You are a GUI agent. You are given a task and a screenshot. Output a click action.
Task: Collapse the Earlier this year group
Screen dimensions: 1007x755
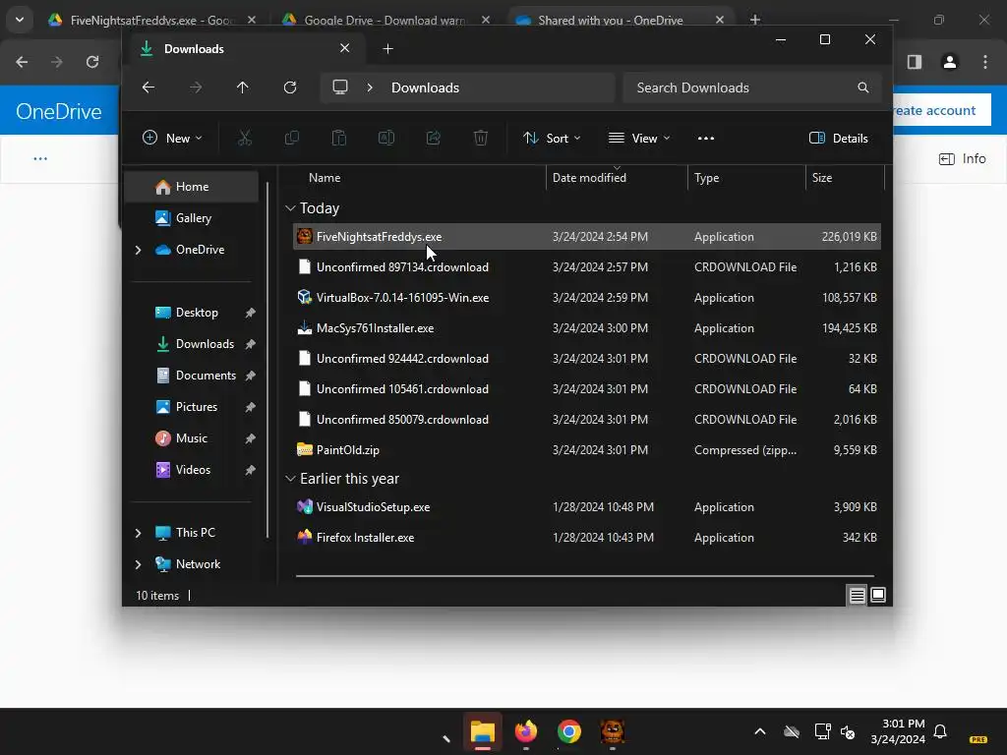click(290, 479)
